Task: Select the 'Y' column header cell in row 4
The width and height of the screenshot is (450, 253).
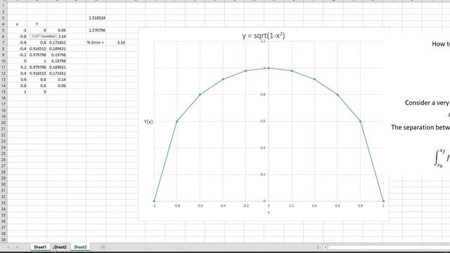Action: click(37, 24)
